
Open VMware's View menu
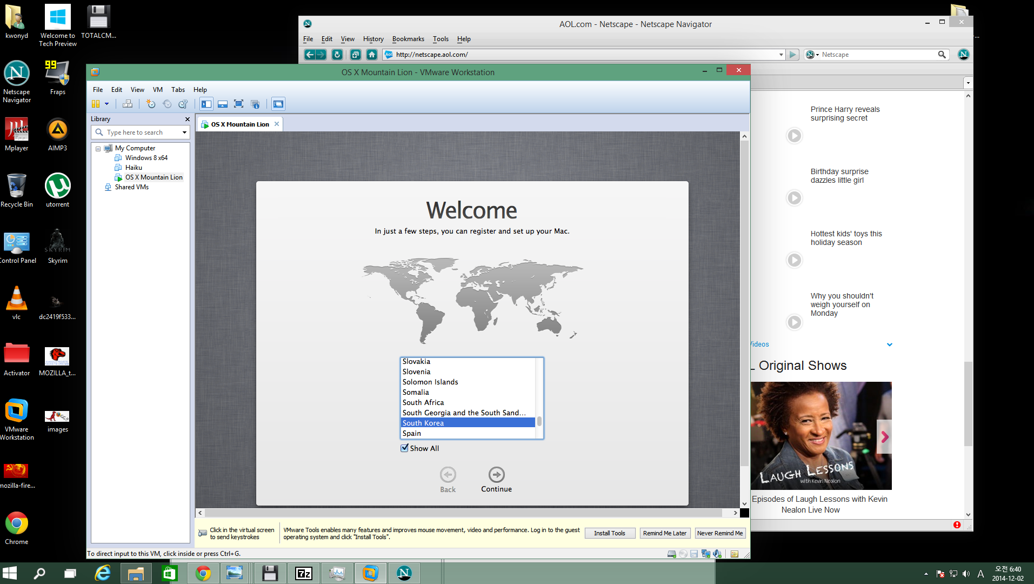[x=137, y=90]
